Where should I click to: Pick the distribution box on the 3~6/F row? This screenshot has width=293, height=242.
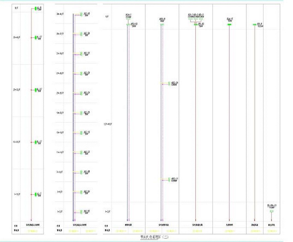pyautogui.click(x=81, y=192)
